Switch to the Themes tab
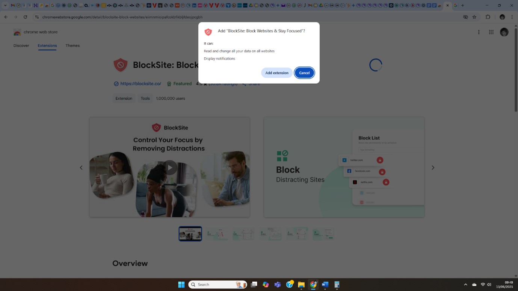Viewport: 518px width, 291px height. 72,45
